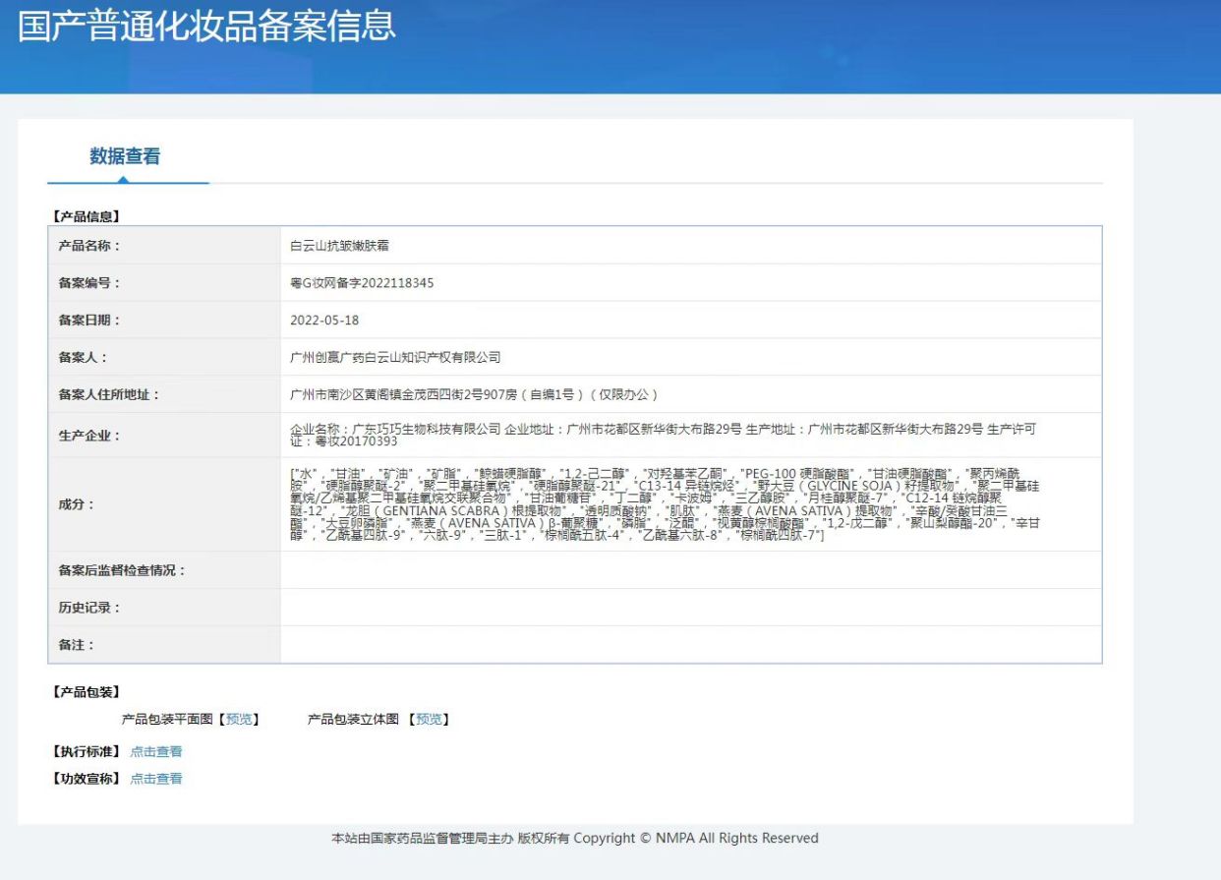The width and height of the screenshot is (1221, 880).
Task: Click 点击查看 next to 功效宣称
Action: tap(156, 779)
